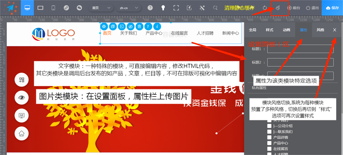The image size is (343, 155).
Task: Click the 退出 logout button
Action: (x=312, y=8)
